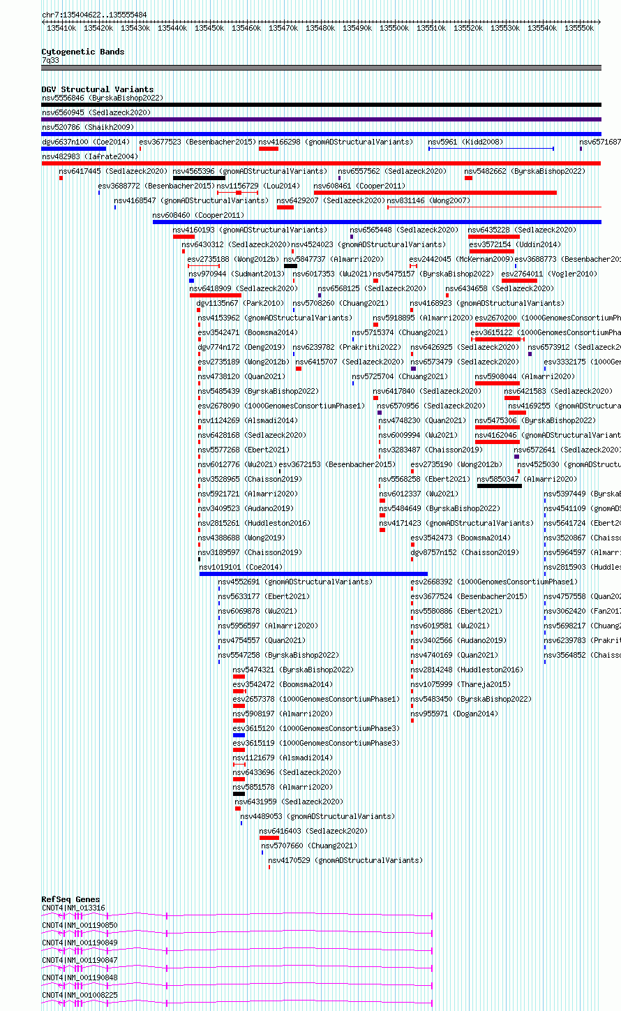Click nsv5474321 (ByrskaBishop2022) label

(x=293, y=670)
